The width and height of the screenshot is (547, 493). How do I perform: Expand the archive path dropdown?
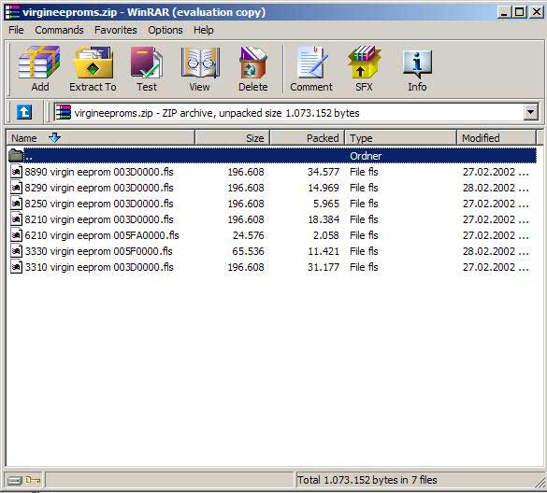click(530, 113)
